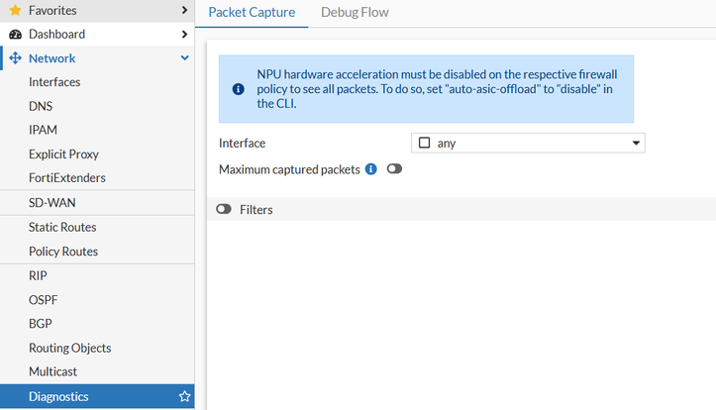Screen dimensions: 716x410
Task: Open the Interfaces page
Action: coord(54,82)
